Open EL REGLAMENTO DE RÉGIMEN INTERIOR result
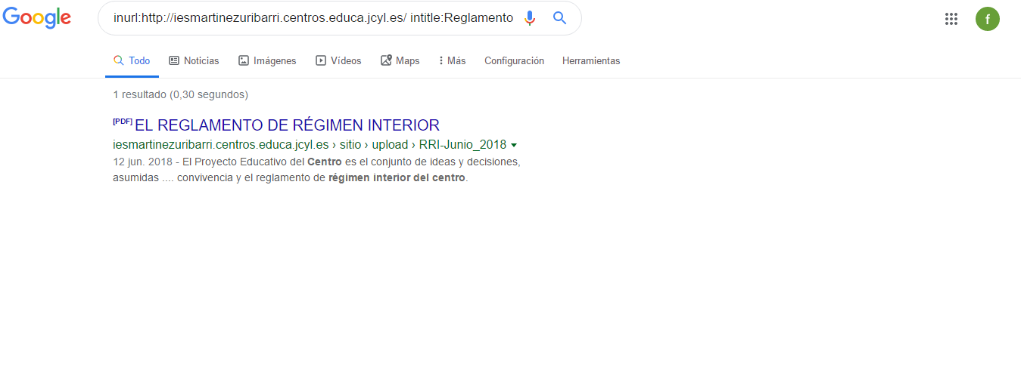This screenshot has width=1021, height=379. [287, 125]
